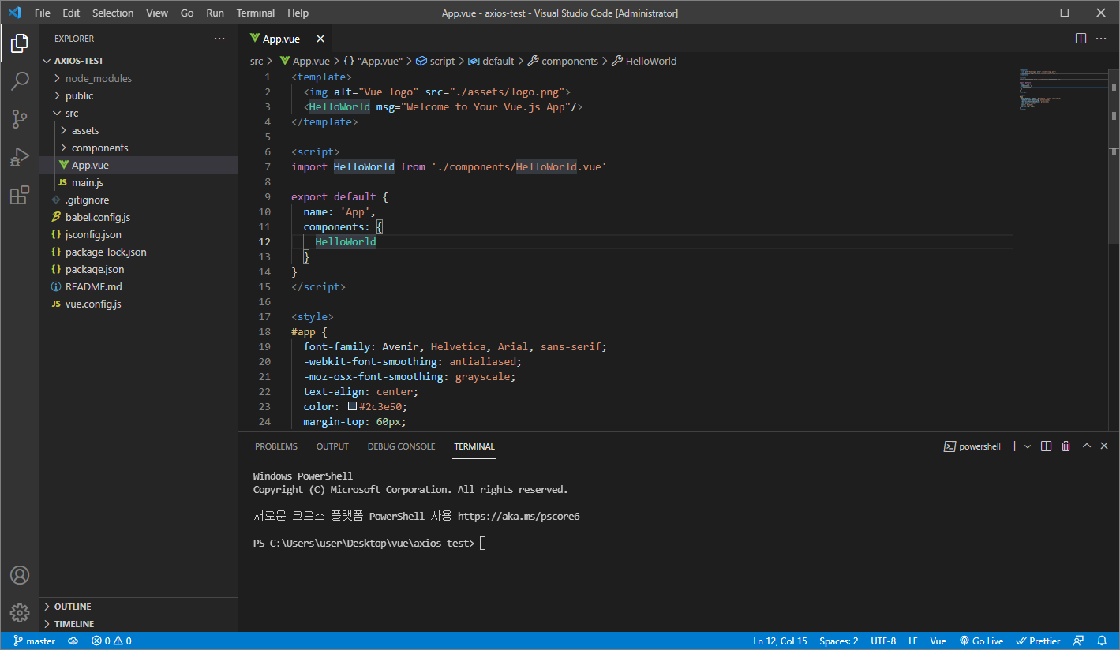Open the File menu
The image size is (1120, 650).
click(42, 13)
